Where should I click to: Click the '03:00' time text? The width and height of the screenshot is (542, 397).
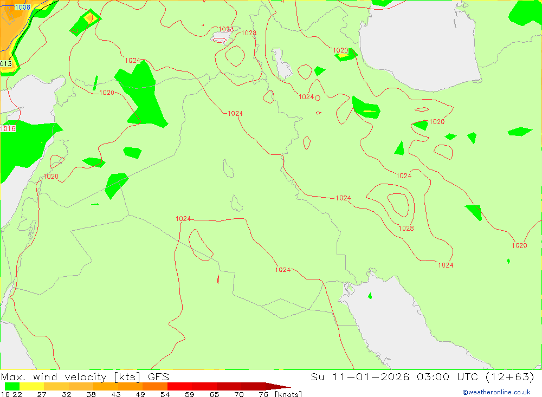(x=433, y=376)
